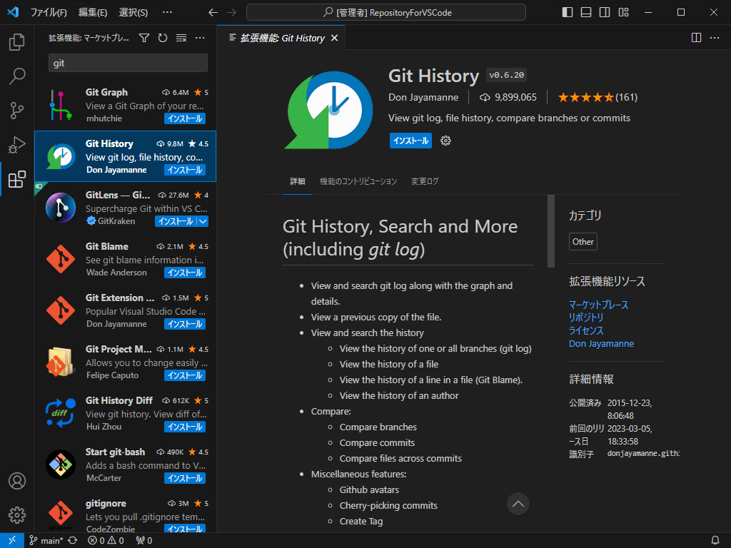Split the editor to the right

pyautogui.click(x=696, y=38)
